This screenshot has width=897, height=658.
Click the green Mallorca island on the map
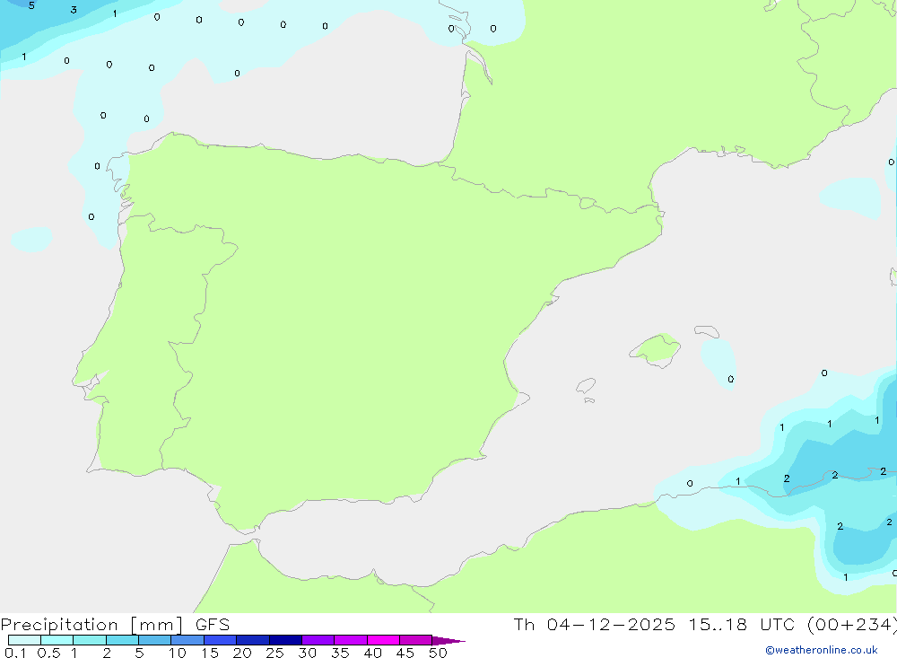point(656,349)
